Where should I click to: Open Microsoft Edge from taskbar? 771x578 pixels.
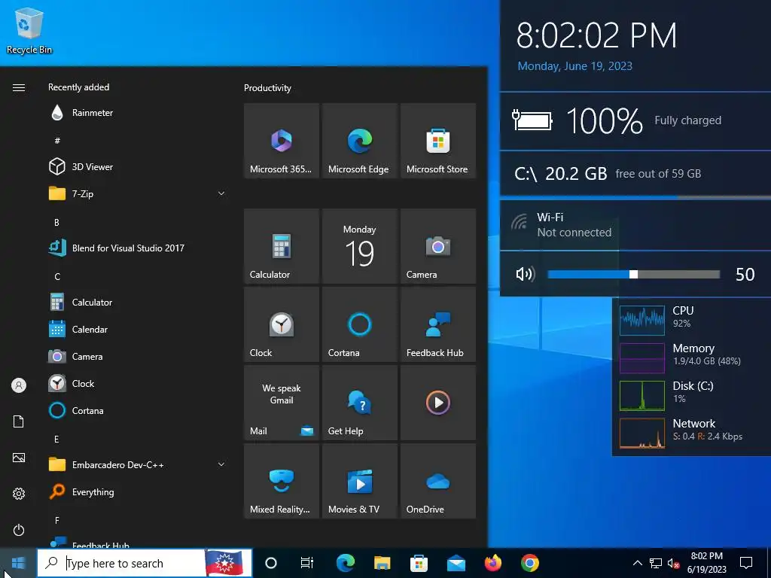346,563
